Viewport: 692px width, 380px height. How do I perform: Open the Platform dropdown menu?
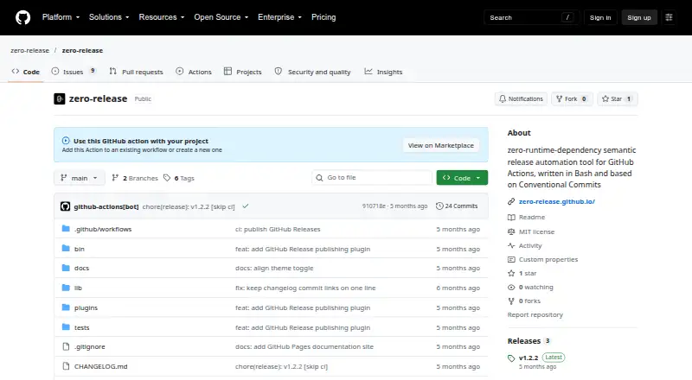61,17
